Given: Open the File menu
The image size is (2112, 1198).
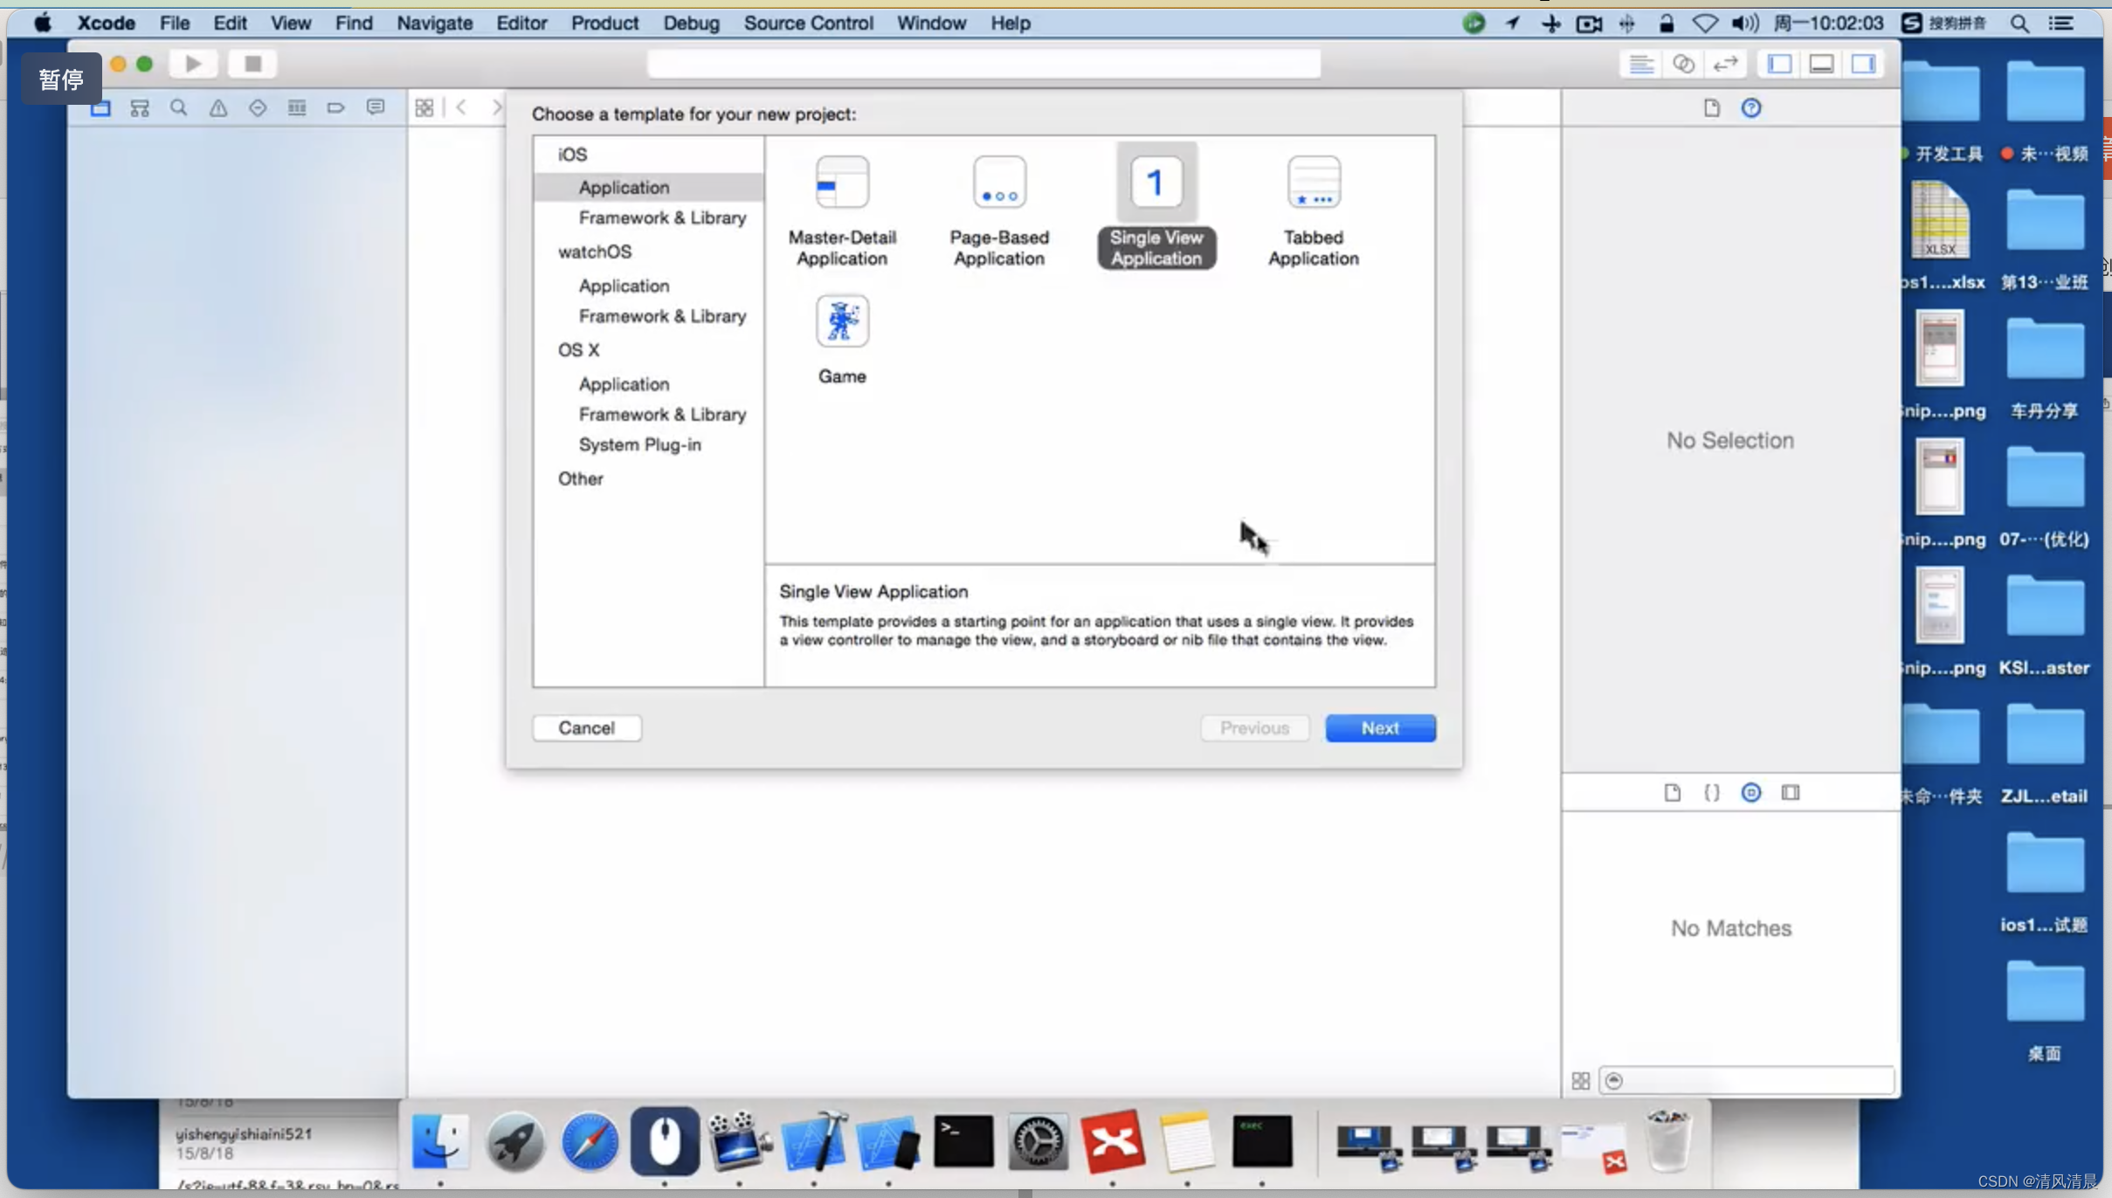Looking at the screenshot, I should [174, 23].
